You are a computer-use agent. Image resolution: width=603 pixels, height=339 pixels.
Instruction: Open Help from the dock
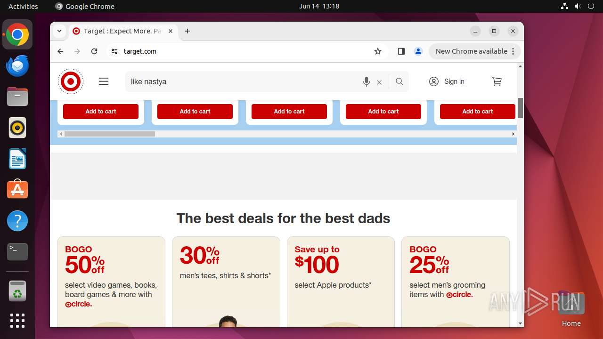[x=17, y=221]
